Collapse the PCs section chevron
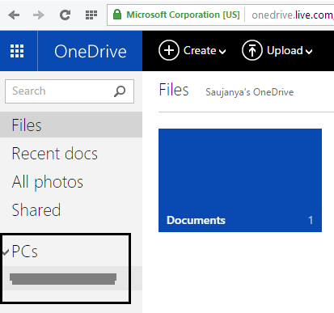This screenshot has height=313, width=334. pos(6,252)
